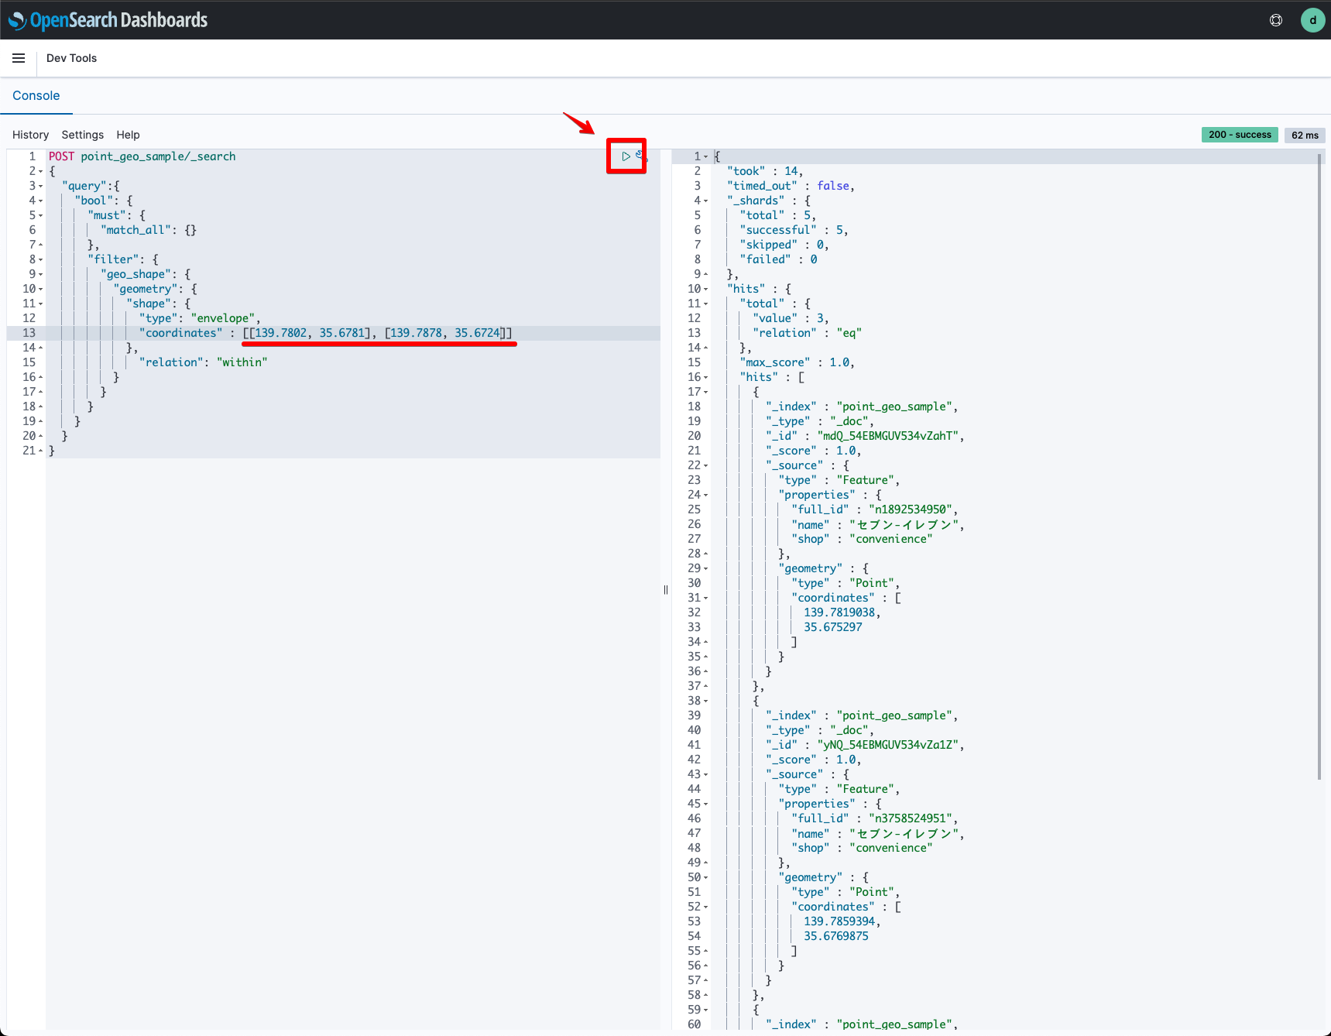Click the "200 - success" status badge
This screenshot has width=1331, height=1036.
click(x=1239, y=134)
